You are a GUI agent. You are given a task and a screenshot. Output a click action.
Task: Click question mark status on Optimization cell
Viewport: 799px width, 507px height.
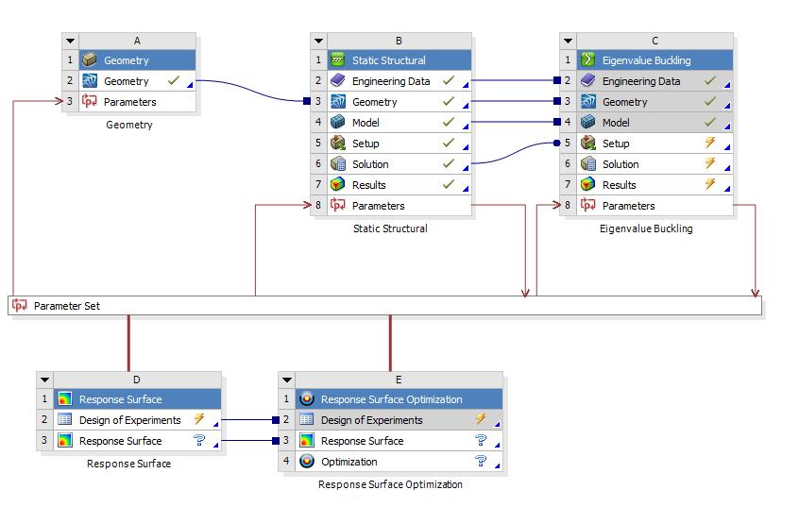481,461
